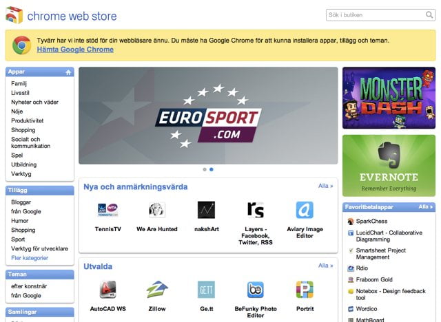This screenshot has width=441, height=322.
Task: Click the Hämta Google Chrome link
Action: pyautogui.click(x=75, y=50)
